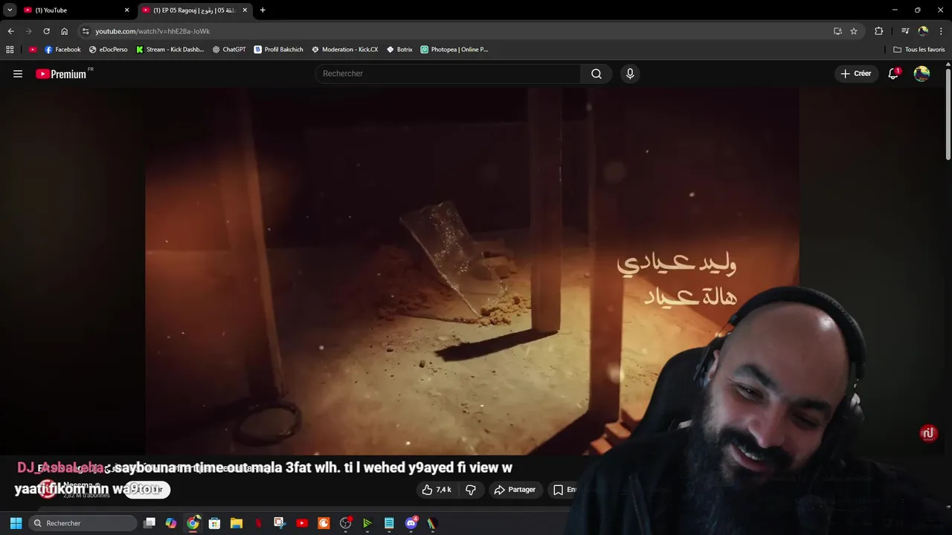Share the video via Partager

(515, 490)
